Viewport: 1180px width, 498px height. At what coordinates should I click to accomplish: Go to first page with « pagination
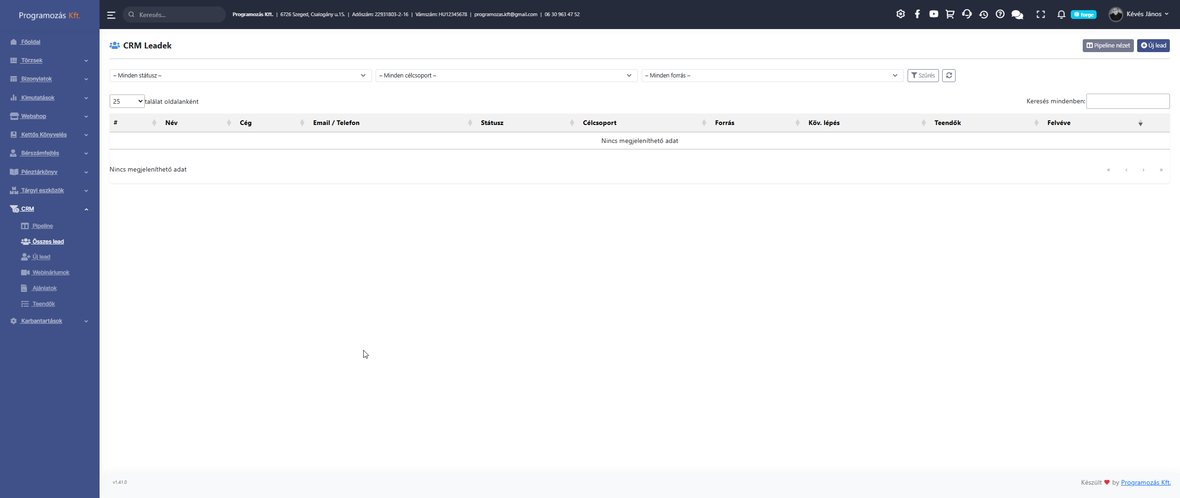pyautogui.click(x=1109, y=170)
